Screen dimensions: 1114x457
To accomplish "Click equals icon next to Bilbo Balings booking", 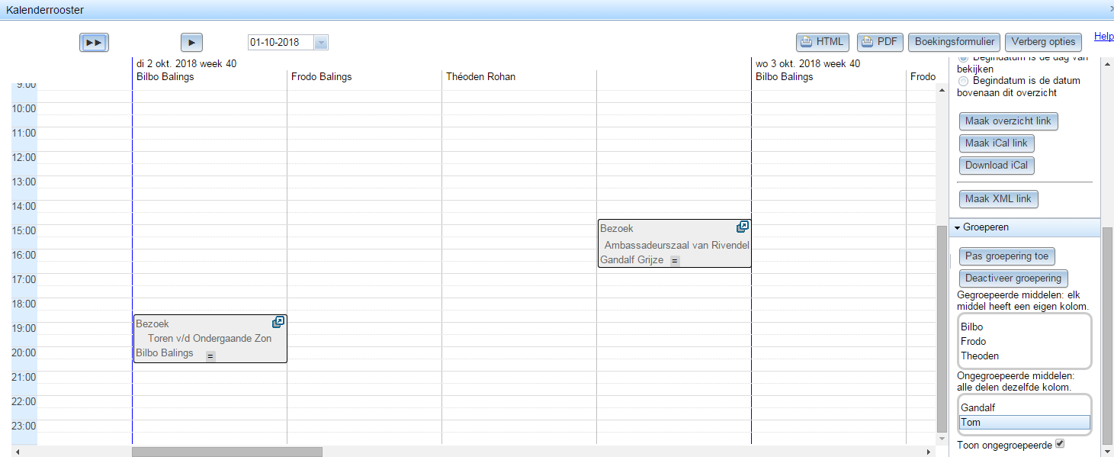I will pos(210,356).
